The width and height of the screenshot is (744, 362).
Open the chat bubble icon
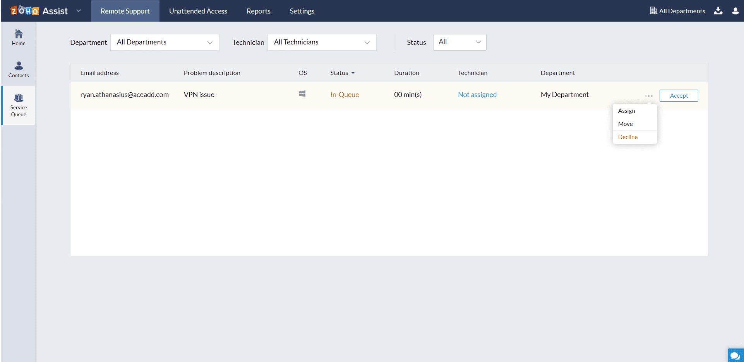click(x=735, y=356)
